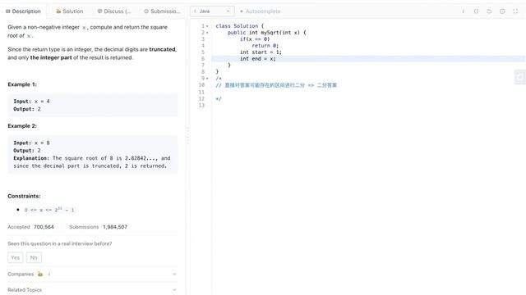The width and height of the screenshot is (526, 295).
Task: Click the Description tab icon
Action: coord(8,11)
